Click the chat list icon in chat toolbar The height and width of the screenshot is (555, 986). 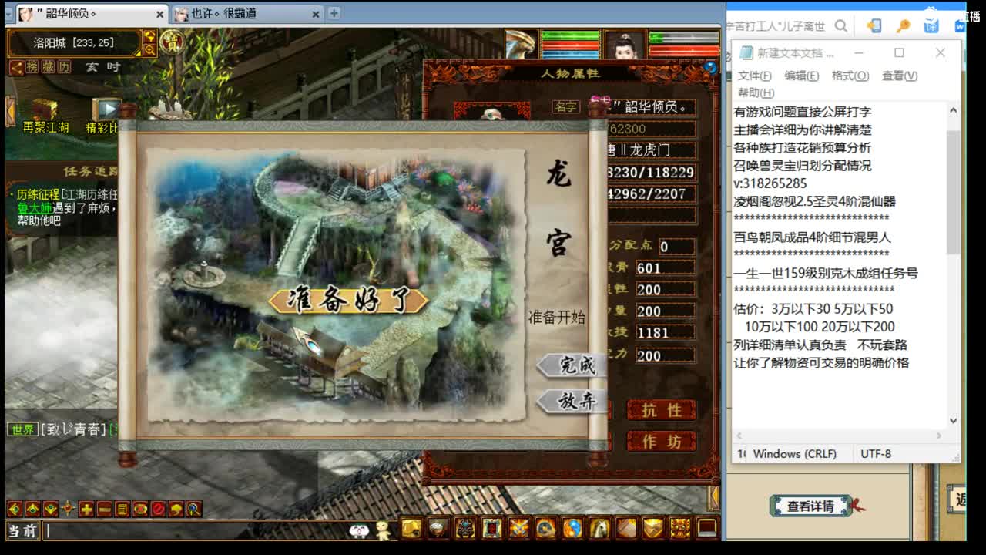pos(122,509)
